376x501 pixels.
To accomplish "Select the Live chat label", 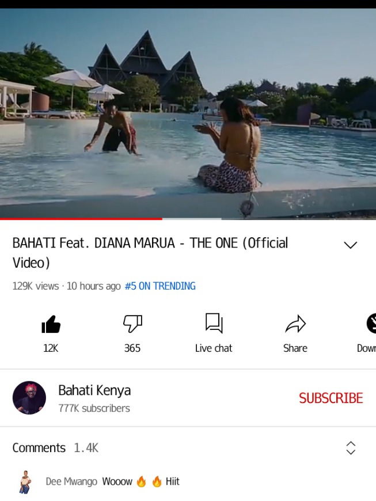I will click(x=214, y=348).
